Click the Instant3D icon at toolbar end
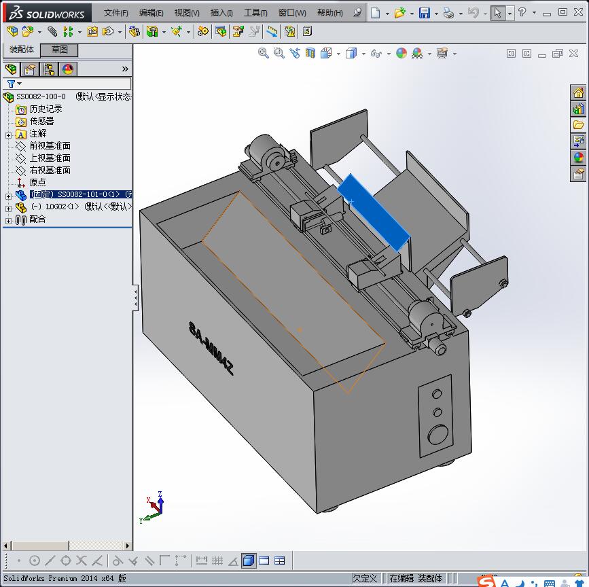 [x=307, y=31]
